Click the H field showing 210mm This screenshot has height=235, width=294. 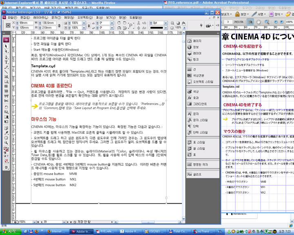point(49,28)
